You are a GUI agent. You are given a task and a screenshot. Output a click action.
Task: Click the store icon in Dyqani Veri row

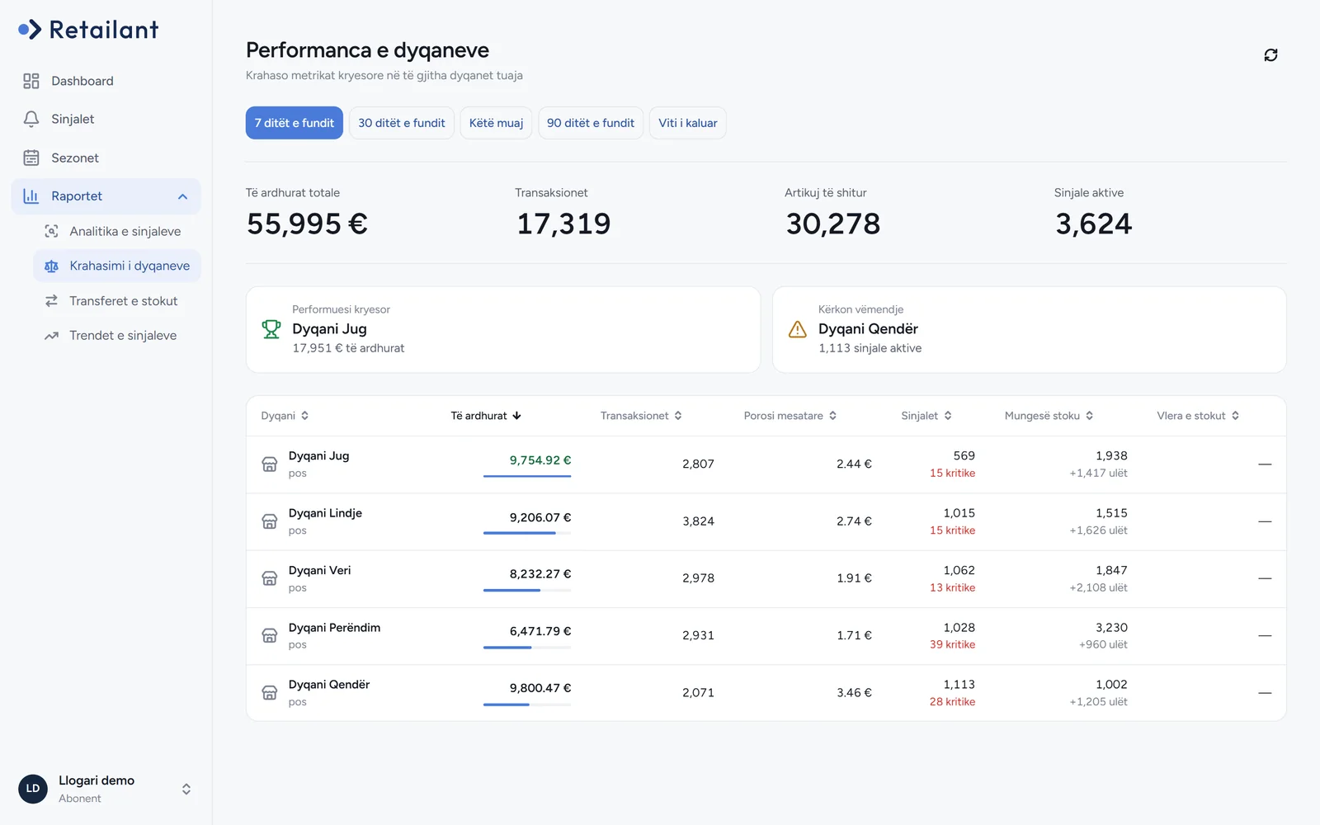pos(270,578)
